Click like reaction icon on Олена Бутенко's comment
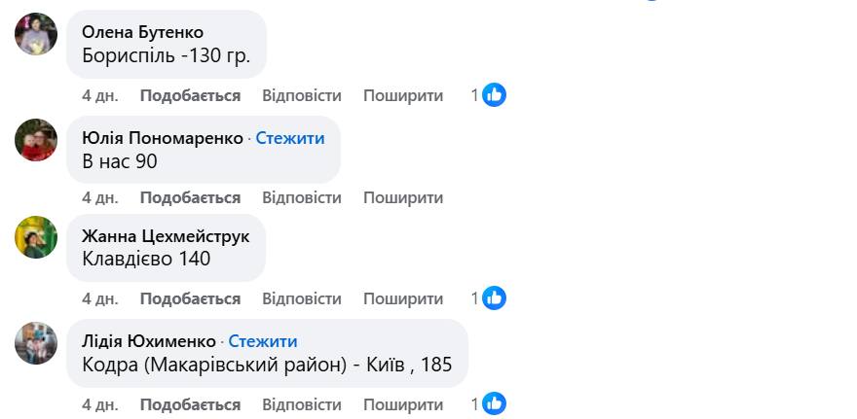The width and height of the screenshot is (857, 419). tap(495, 95)
